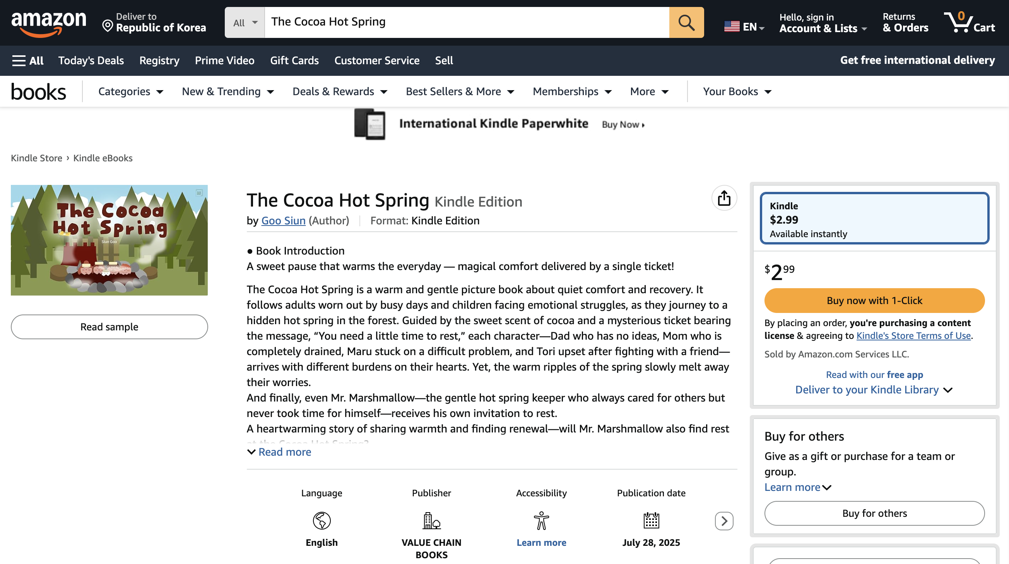Open Prime Video

coord(225,60)
